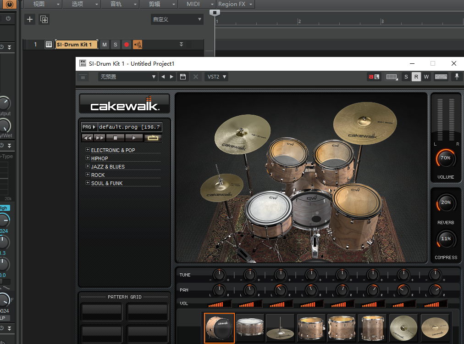Viewport: 464px width, 344px height.
Task: Click the kick drum TUNE knob
Action: 219,275
